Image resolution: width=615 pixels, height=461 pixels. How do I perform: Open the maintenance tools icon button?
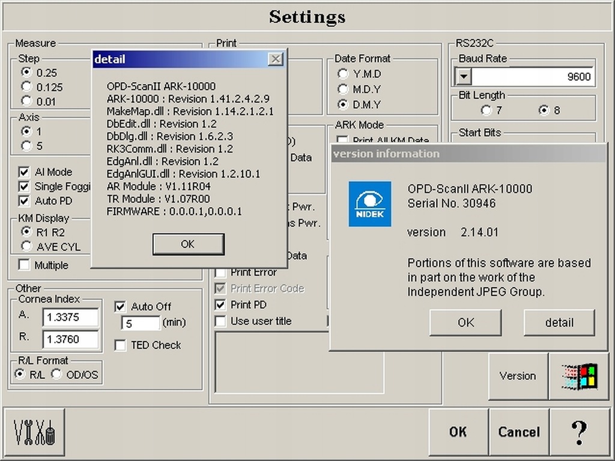(x=34, y=432)
